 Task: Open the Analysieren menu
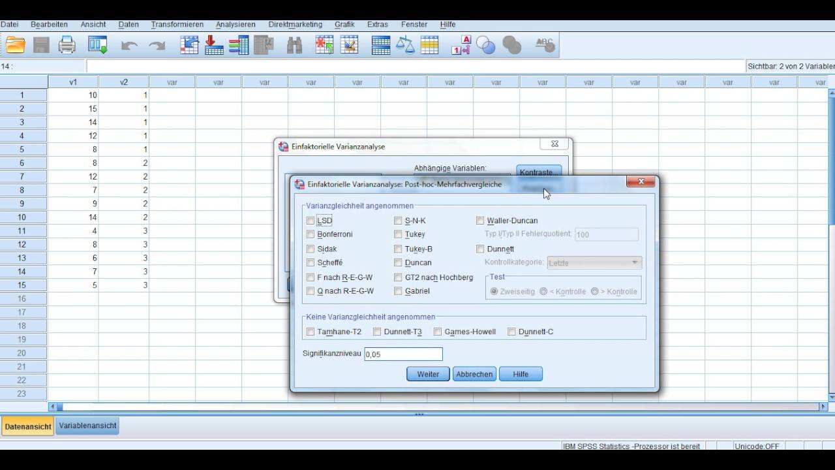[235, 25]
